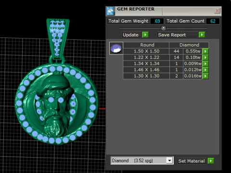The image size is (231, 173).
Task: Close the Gem Reporter panel
Action: [x=217, y=11]
